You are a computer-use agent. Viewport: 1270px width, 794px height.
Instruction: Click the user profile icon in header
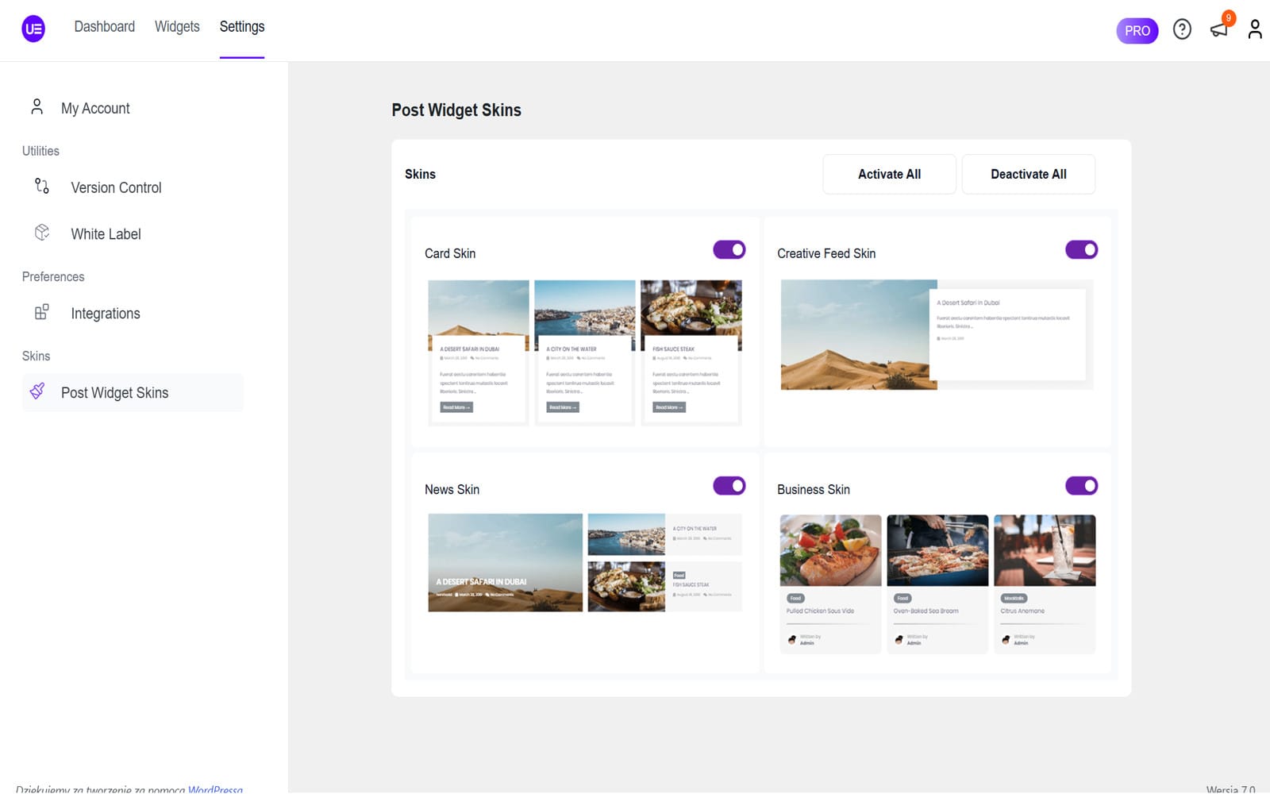[1255, 29]
